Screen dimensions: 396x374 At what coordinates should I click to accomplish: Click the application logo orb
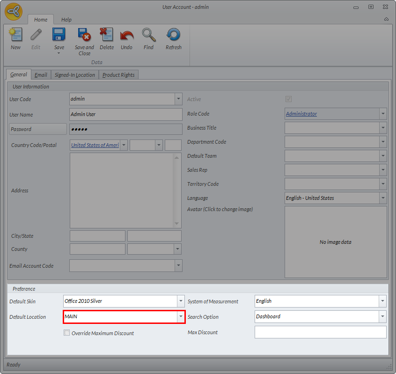(x=14, y=12)
